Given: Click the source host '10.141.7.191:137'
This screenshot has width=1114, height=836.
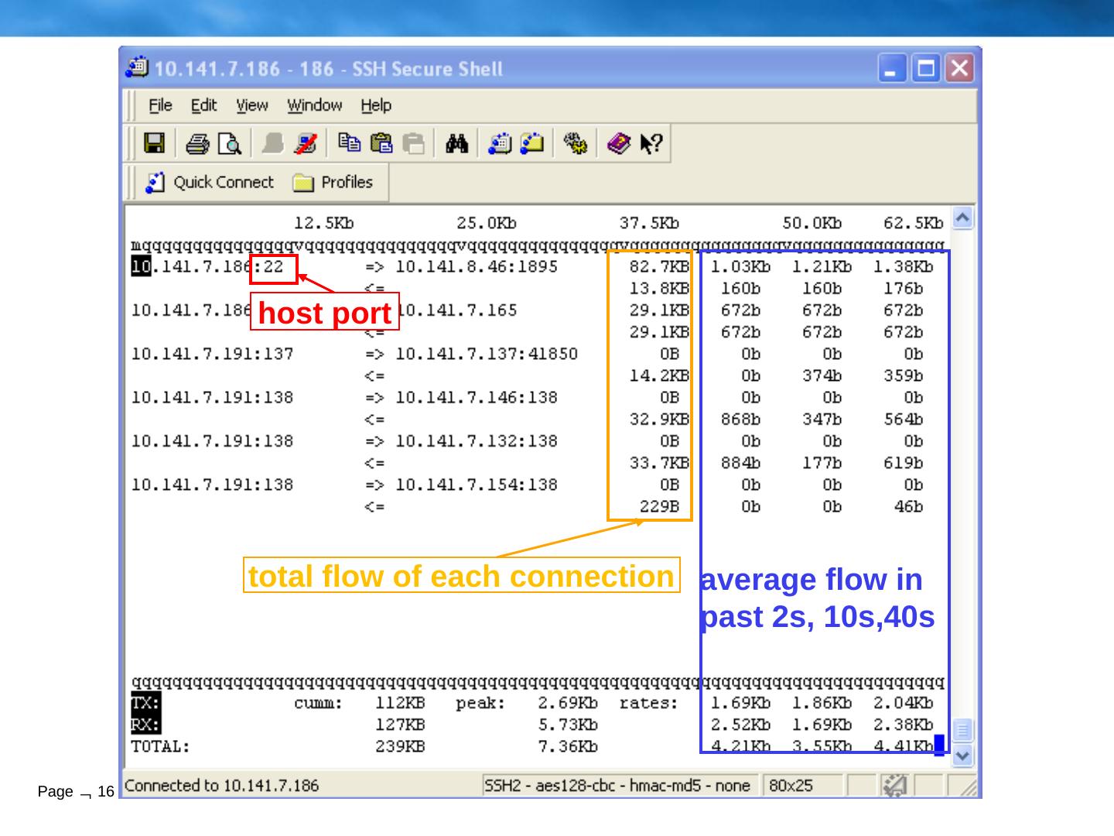Looking at the screenshot, I should pyautogui.click(x=213, y=354).
